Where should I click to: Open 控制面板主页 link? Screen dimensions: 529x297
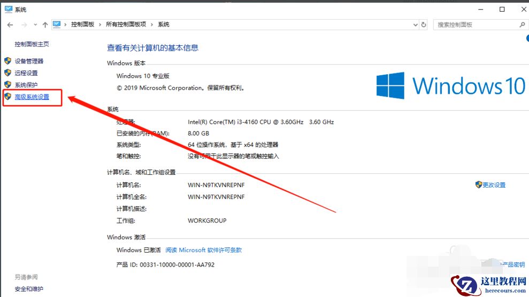(x=32, y=44)
